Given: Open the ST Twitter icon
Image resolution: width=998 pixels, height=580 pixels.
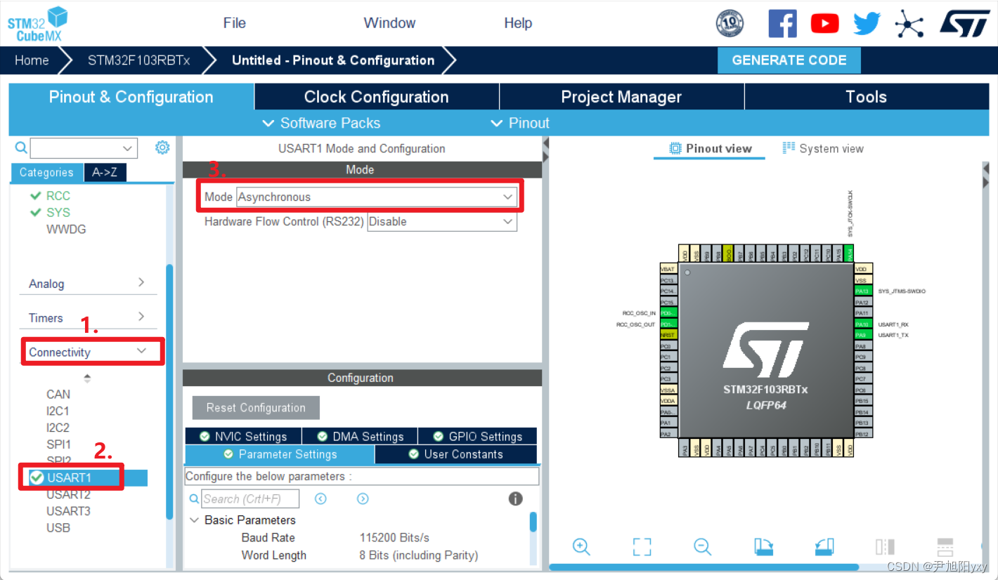Looking at the screenshot, I should pyautogui.click(x=867, y=24).
